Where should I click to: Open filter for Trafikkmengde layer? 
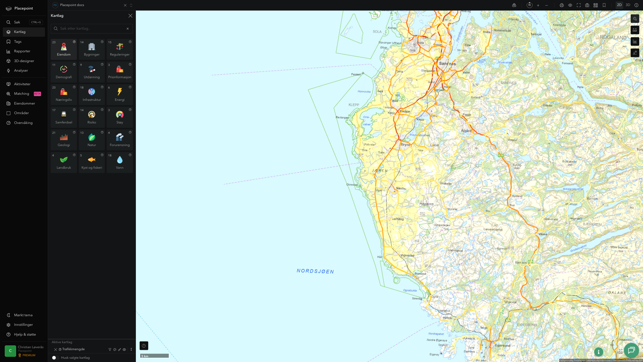click(110, 349)
